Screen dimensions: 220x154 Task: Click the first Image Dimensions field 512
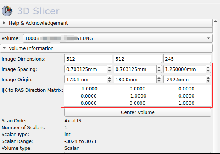tap(88, 59)
